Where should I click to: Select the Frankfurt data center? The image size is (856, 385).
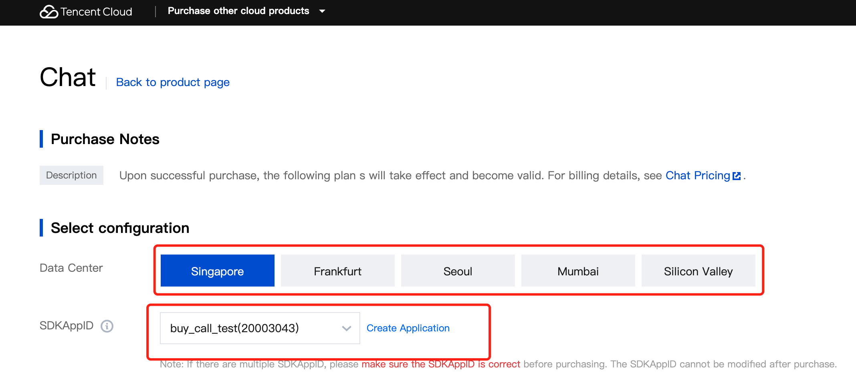pyautogui.click(x=337, y=271)
